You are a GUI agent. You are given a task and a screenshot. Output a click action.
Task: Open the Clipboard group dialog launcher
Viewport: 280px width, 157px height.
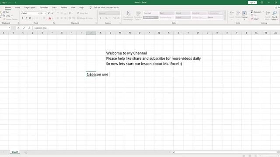pyautogui.click(x=18, y=23)
